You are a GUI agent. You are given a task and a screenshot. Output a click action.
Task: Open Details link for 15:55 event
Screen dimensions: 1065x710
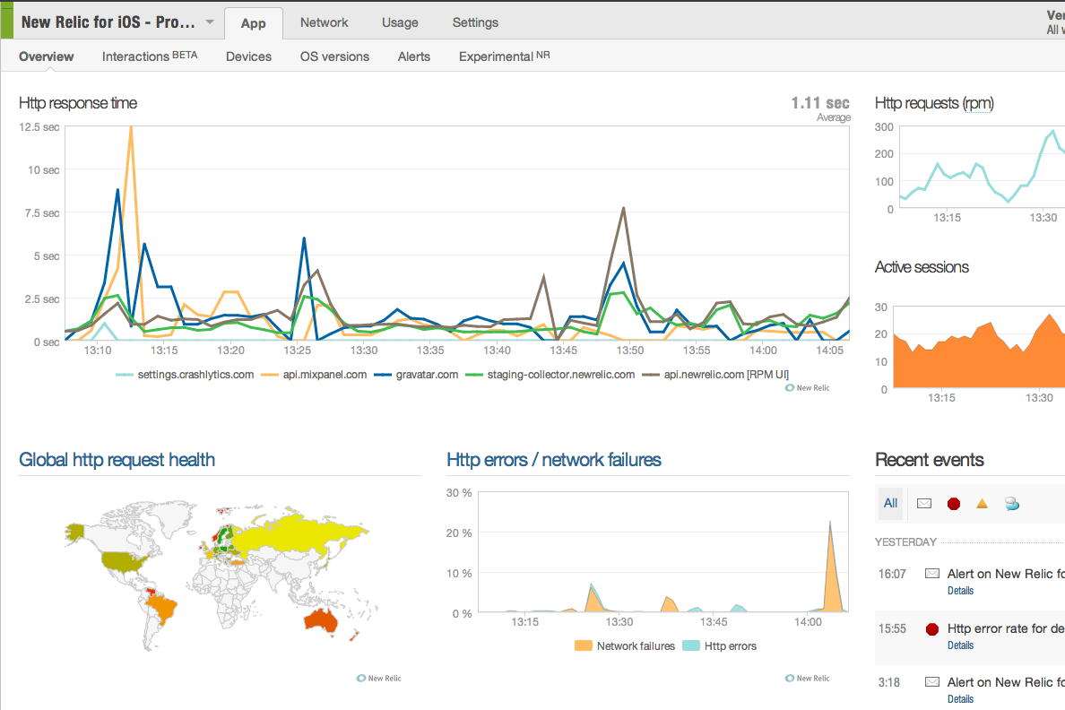pyautogui.click(x=960, y=645)
